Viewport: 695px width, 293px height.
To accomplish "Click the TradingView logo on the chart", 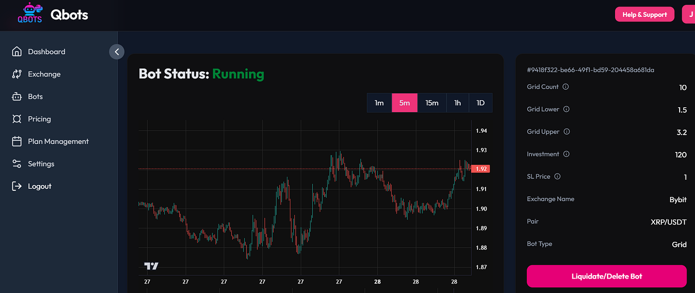I will (x=151, y=266).
